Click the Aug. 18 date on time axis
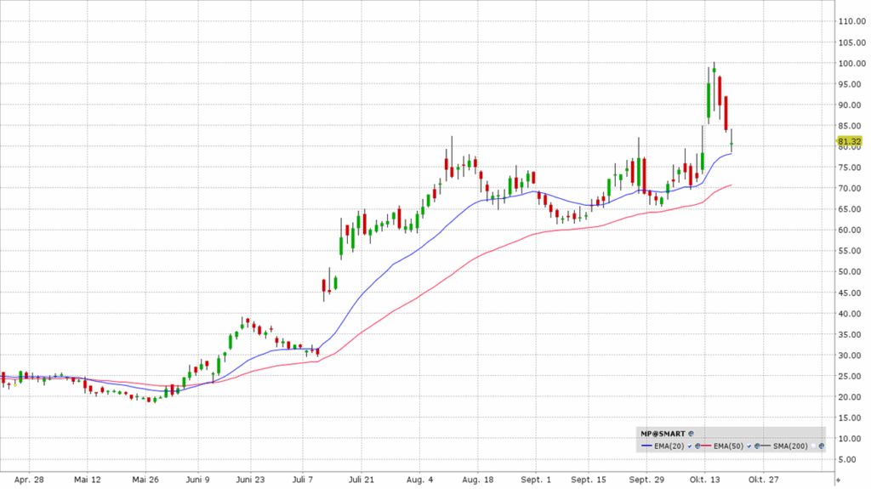 pyautogui.click(x=479, y=479)
